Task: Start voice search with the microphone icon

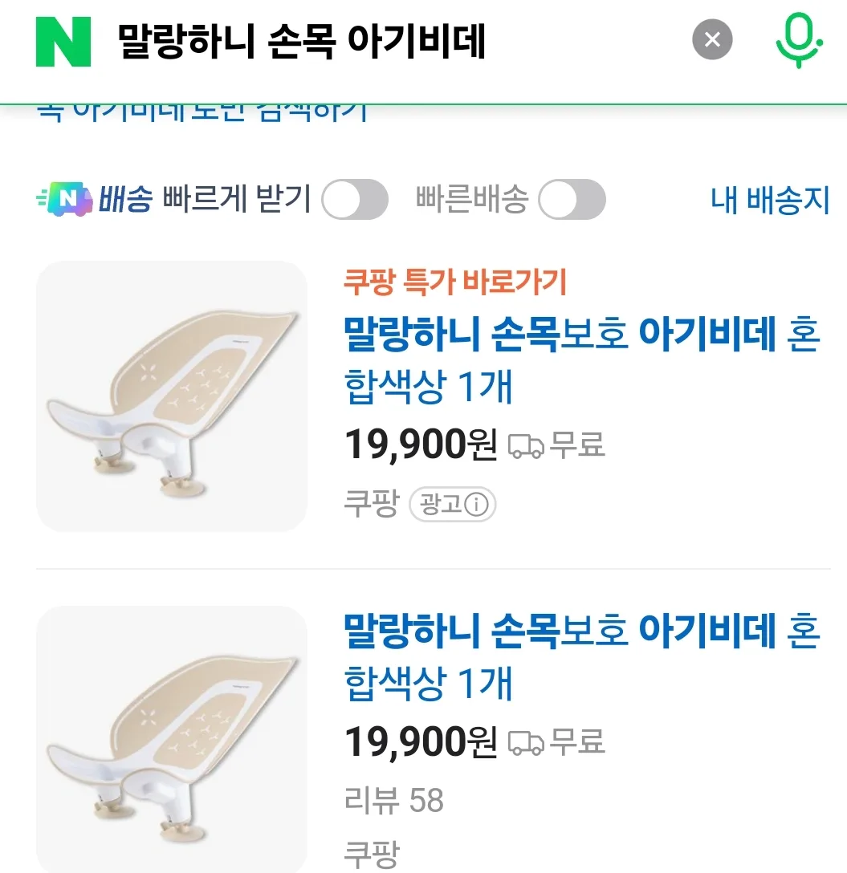Action: [x=798, y=40]
